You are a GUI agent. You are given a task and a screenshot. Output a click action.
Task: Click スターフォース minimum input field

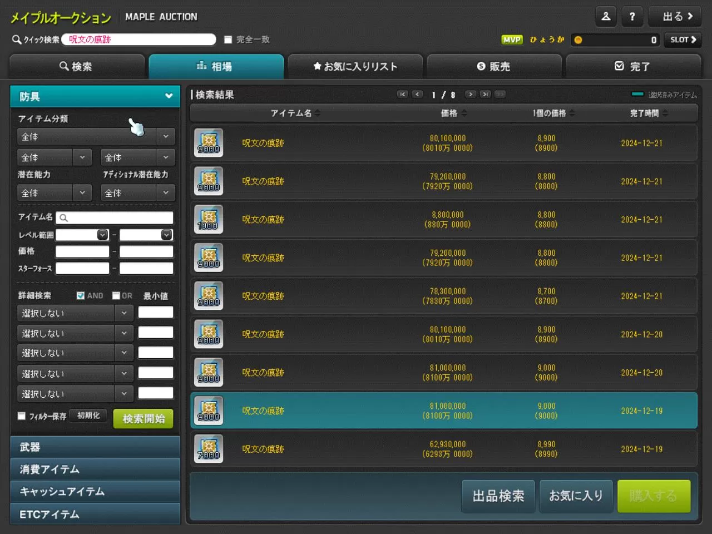(82, 269)
